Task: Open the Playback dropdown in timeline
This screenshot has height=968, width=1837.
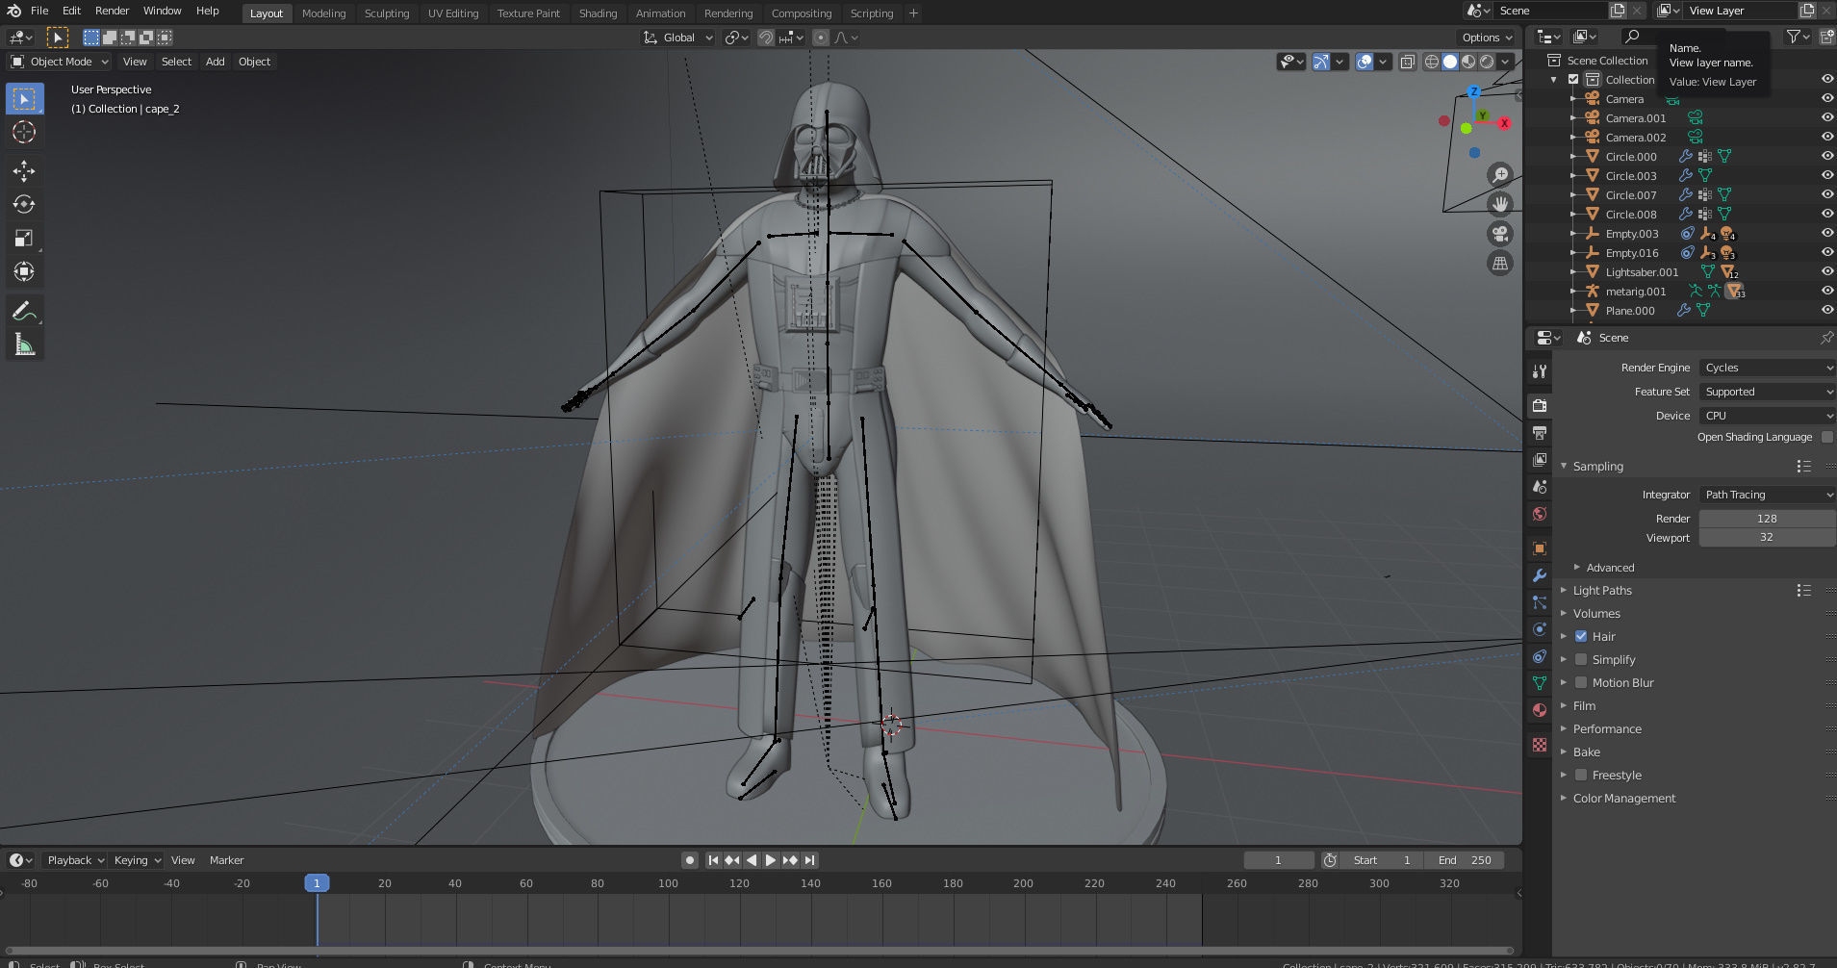Action: 75,860
